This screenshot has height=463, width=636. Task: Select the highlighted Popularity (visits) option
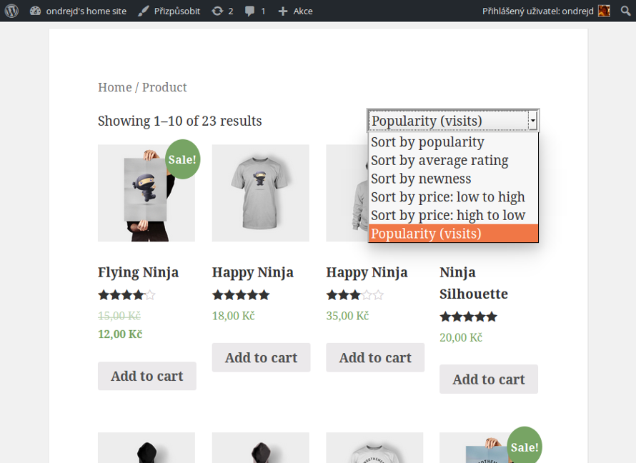click(453, 234)
